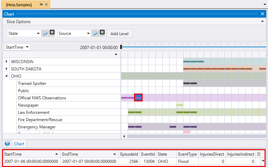Click the highlighted blue event in Official NWS Observations

coord(138,98)
